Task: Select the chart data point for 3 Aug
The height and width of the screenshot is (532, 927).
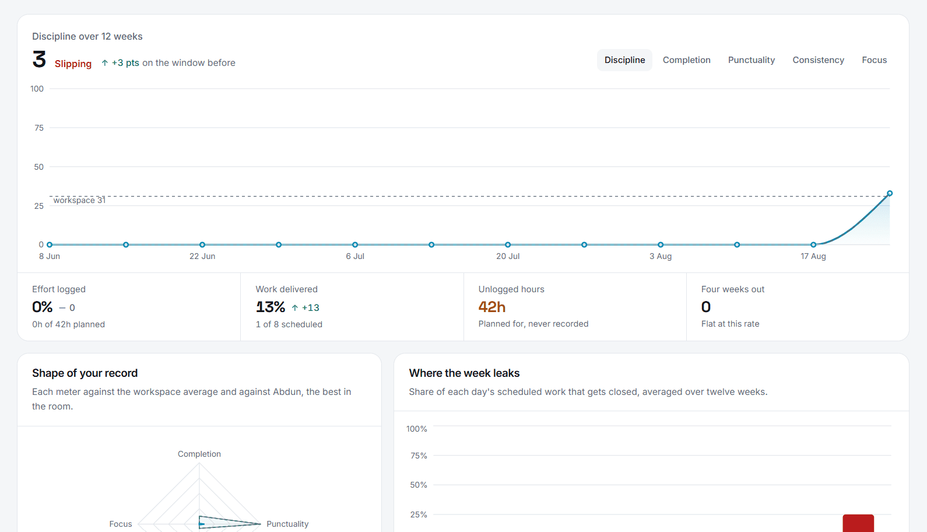Action: 661,245
